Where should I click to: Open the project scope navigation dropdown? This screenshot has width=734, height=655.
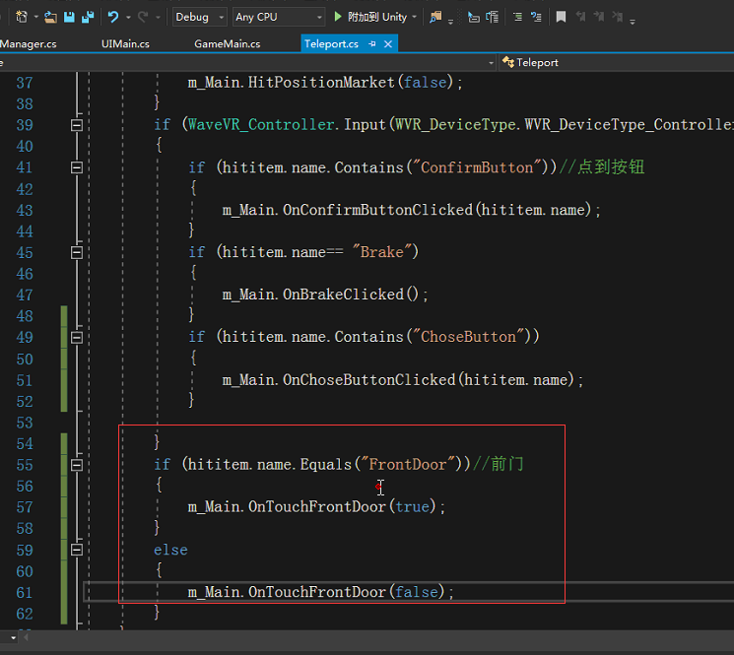(491, 63)
